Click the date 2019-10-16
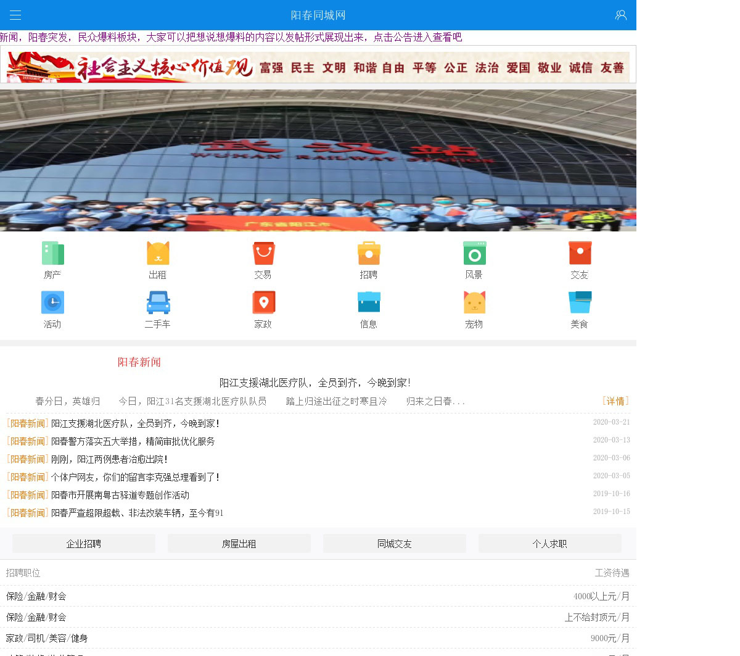Viewport: 740px width, 656px height. 612,494
